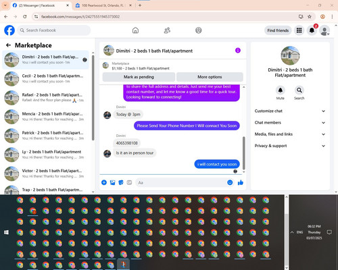338x270 pixels.
Task: Switch to the 108 Pearlwood St tab
Action: pyautogui.click(x=103, y=5)
